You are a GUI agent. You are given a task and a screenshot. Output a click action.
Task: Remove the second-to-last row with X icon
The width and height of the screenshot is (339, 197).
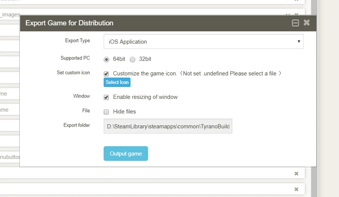point(296,174)
